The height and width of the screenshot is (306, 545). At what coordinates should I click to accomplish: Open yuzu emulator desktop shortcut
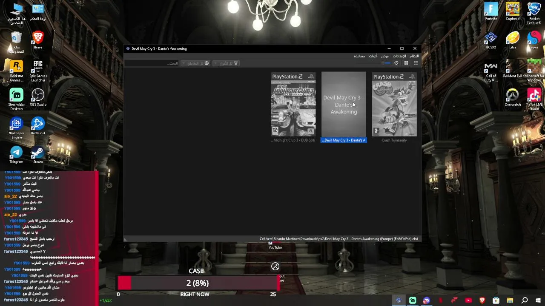pyautogui.click(x=534, y=40)
